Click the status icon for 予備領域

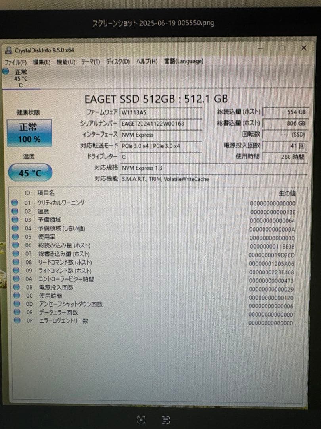15,219
